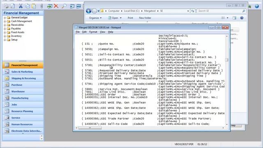Open Notepad View menu

tap(102, 32)
